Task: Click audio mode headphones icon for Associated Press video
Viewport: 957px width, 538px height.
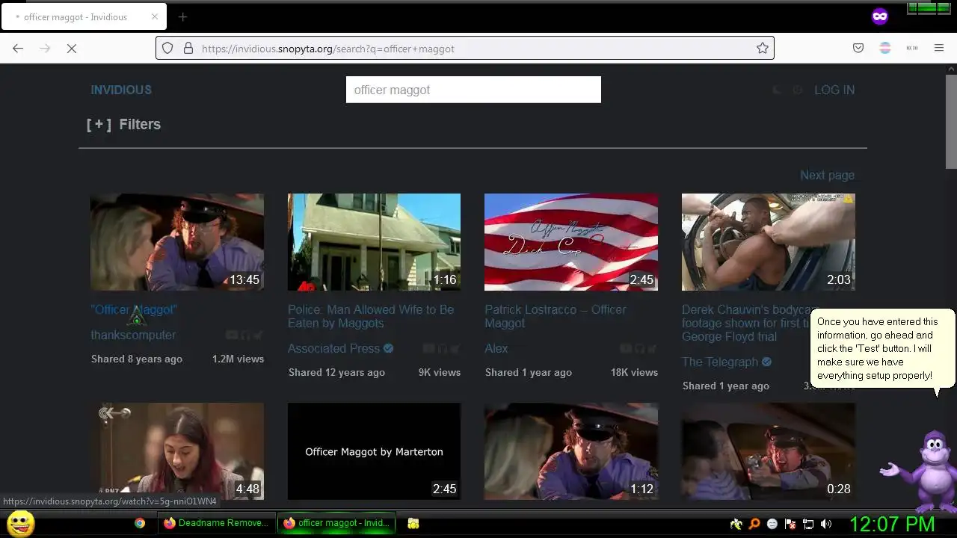Action: coord(442,349)
